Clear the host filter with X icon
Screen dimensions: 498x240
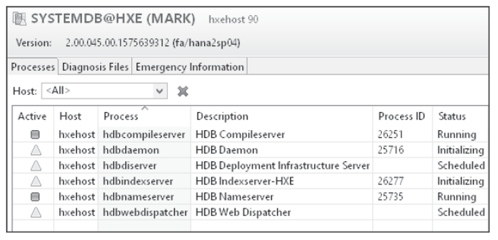(183, 91)
